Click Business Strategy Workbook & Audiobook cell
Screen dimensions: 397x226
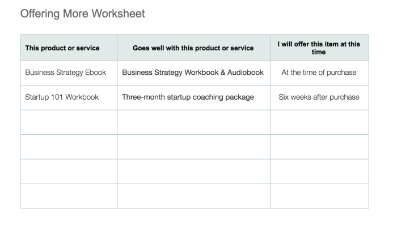pyautogui.click(x=194, y=73)
